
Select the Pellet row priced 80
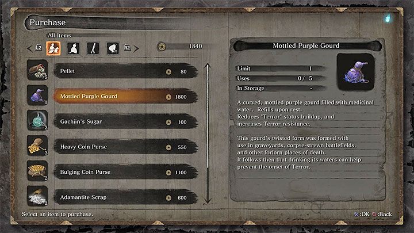(124, 72)
